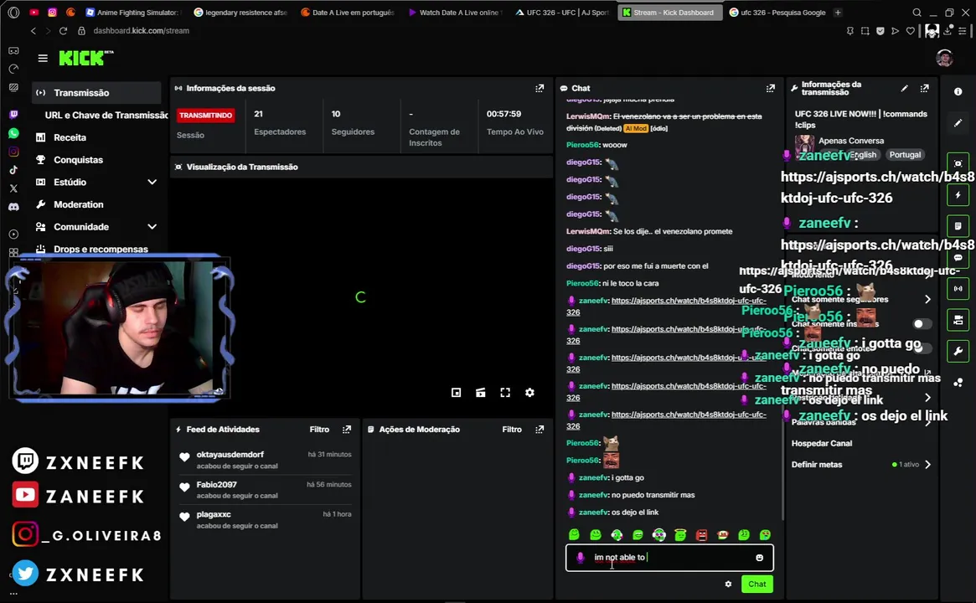This screenshot has height=603, width=976.
Task: Edit stream info with pencil icon
Action: click(905, 89)
